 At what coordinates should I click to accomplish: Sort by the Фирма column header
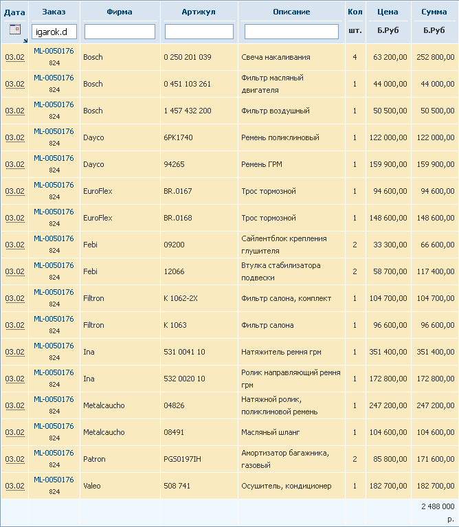coord(120,12)
